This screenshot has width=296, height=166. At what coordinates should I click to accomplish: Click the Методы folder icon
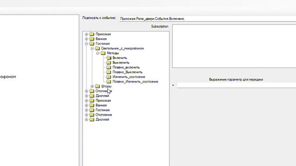click(x=103, y=53)
